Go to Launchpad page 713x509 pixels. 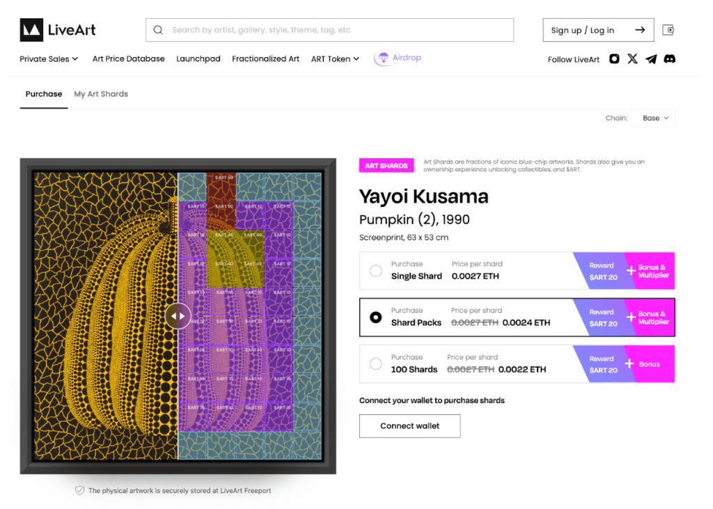coord(198,58)
